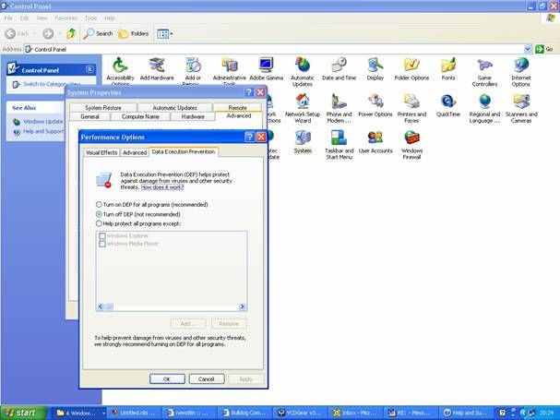Select Help protect all programs except
This screenshot has width=560, height=420.
click(99, 223)
